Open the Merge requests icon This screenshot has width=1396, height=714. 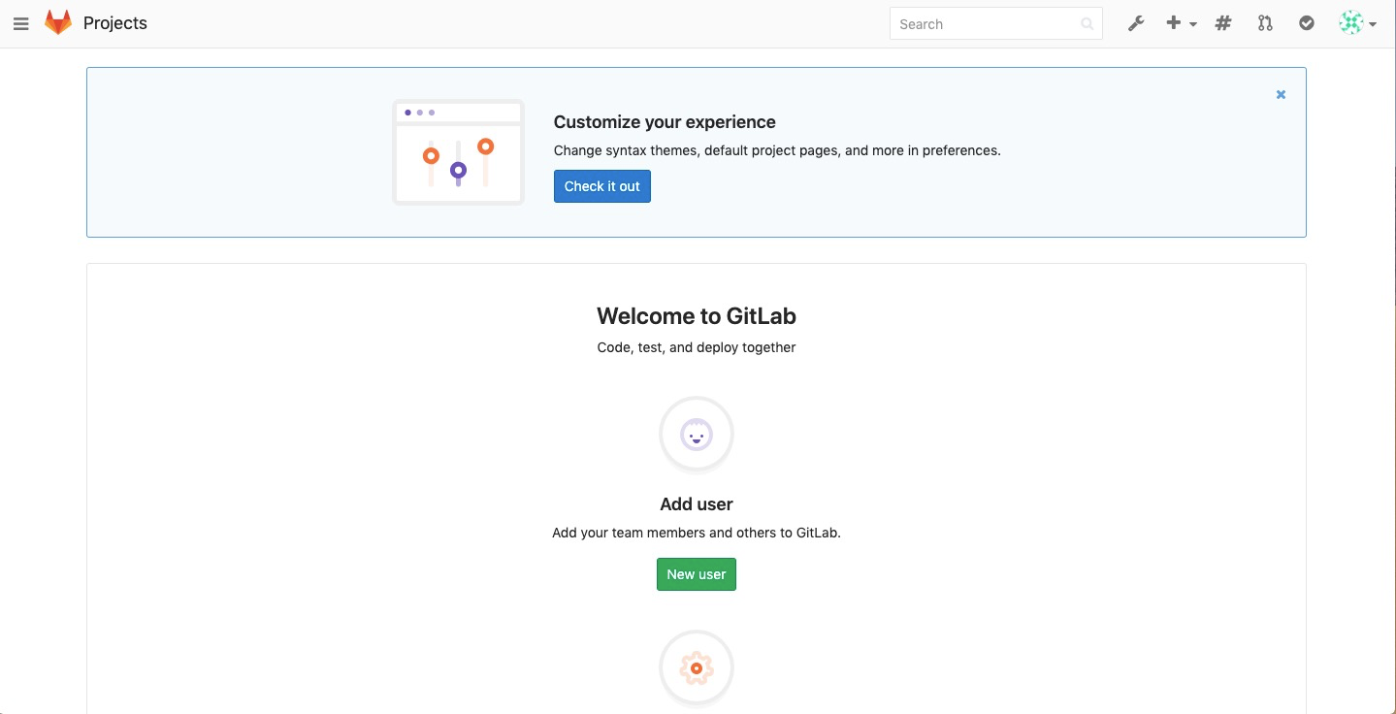pos(1265,23)
